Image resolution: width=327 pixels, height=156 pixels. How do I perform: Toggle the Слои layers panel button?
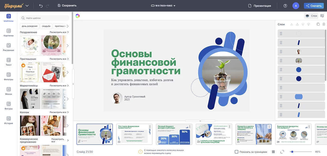pyautogui.click(x=311, y=16)
